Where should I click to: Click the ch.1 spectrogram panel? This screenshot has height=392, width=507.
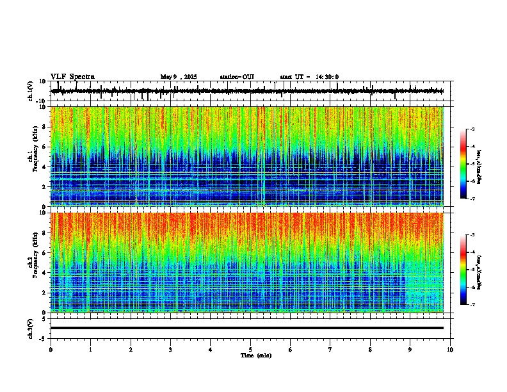[x=247, y=156]
